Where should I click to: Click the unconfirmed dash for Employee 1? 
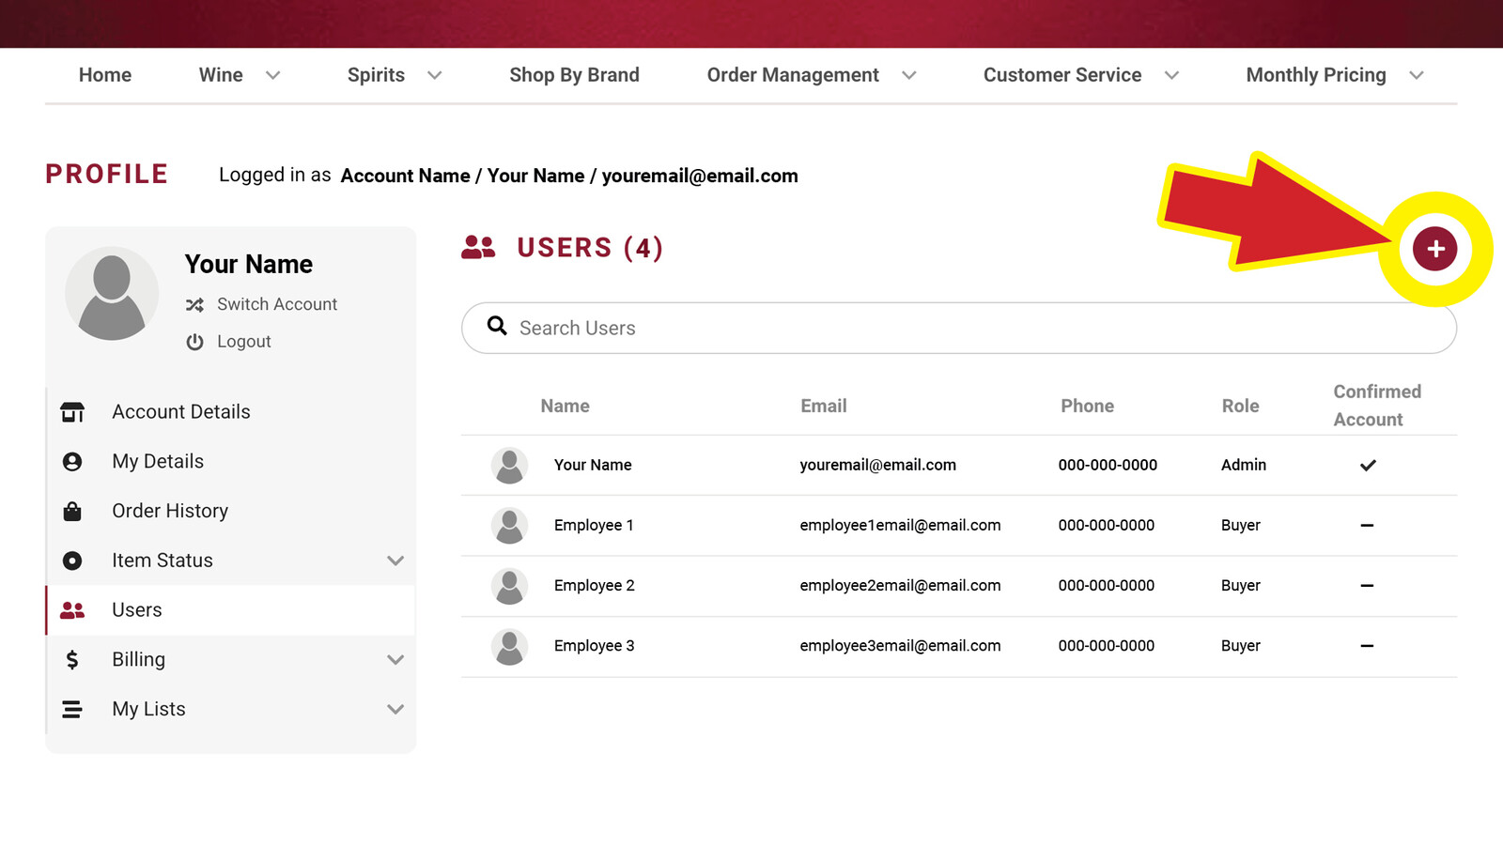point(1367,525)
